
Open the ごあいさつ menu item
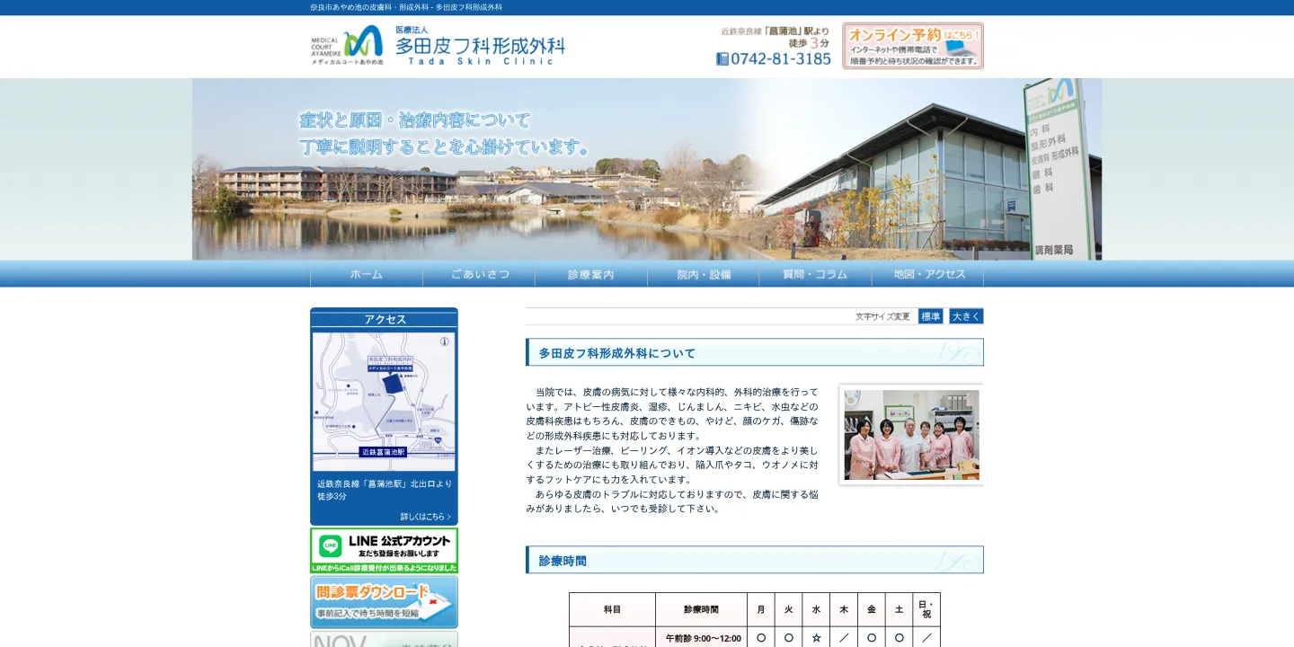(479, 274)
